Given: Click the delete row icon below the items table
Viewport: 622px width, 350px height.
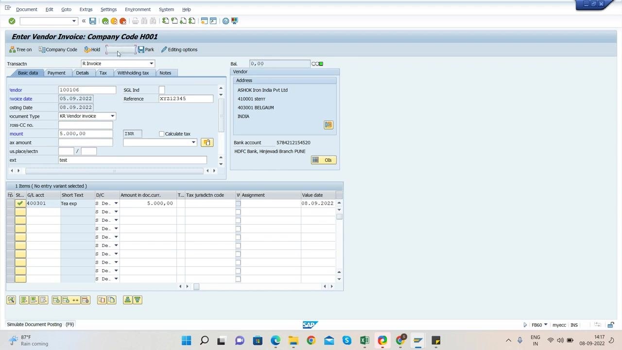Looking at the screenshot, I should 86,300.
